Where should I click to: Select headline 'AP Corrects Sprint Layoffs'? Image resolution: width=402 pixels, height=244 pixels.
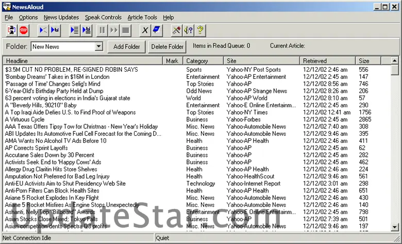pyautogui.click(x=37, y=148)
